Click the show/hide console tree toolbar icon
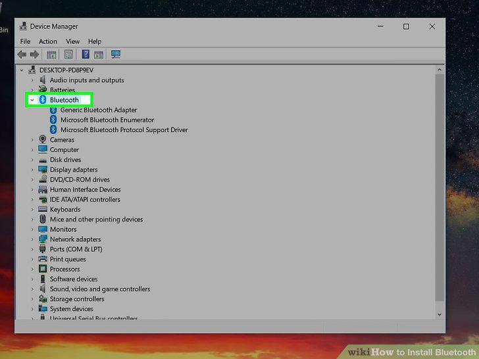Screen dimensions: 479x359 coord(51,55)
